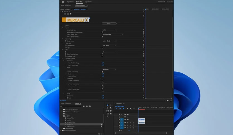The image size is (233, 135).
Task: Open the Chart dropdown set to Off
Action: [109, 52]
